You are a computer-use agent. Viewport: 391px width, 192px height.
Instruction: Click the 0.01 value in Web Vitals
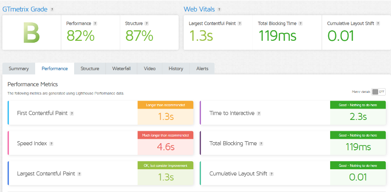click(341, 36)
